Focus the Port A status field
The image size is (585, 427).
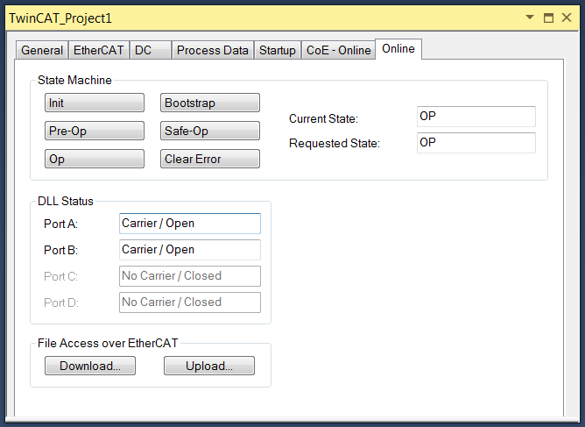tap(190, 224)
